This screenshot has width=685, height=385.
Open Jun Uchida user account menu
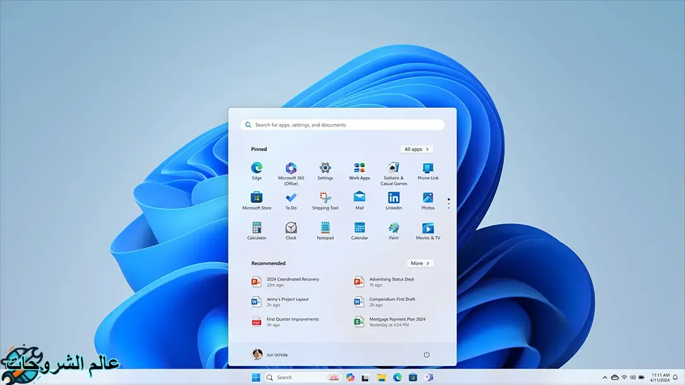(270, 355)
